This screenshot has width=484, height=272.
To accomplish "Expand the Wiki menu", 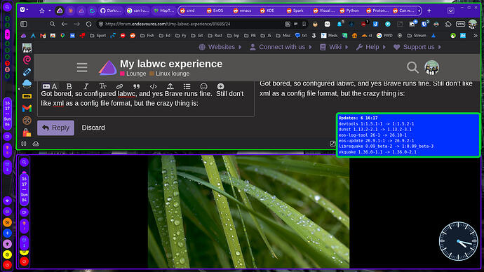I will (334, 47).
